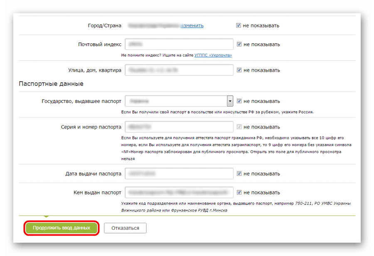The height and width of the screenshot is (256, 374).
Task: Toggle 'не показывать' checkbox for Улица, дом, квартира
Action: pos(239,70)
